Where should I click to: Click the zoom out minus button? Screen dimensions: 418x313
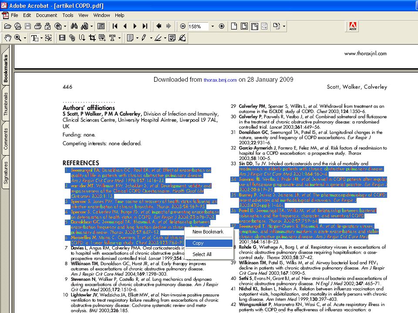(x=182, y=26)
